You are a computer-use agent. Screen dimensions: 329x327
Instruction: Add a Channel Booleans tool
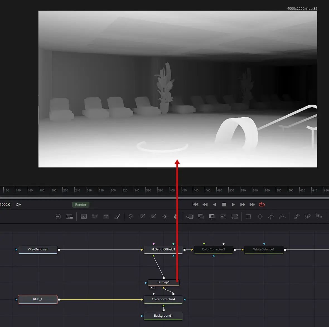[x=201, y=216]
